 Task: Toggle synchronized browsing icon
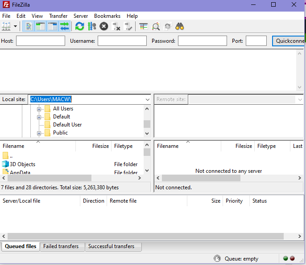click(x=168, y=26)
